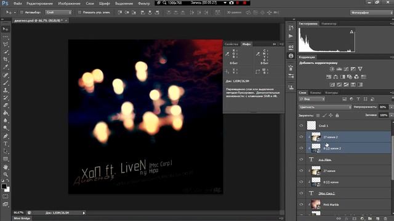The width and height of the screenshot is (394, 221).
Task: Click the Color Balance scales adjustment icon
Action: (336, 77)
